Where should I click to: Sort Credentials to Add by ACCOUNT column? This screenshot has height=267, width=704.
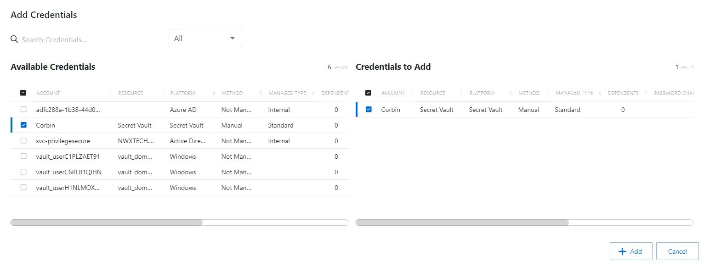(393, 93)
